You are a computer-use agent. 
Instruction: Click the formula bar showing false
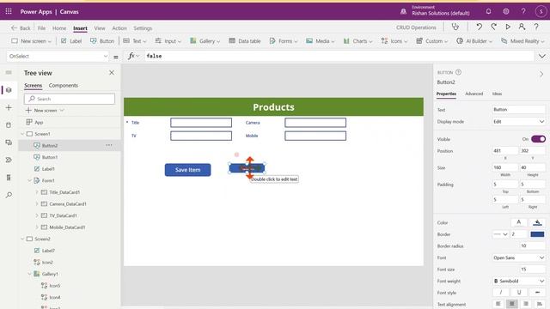339,56
